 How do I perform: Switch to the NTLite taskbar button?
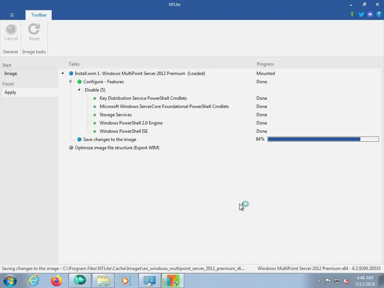(173, 280)
